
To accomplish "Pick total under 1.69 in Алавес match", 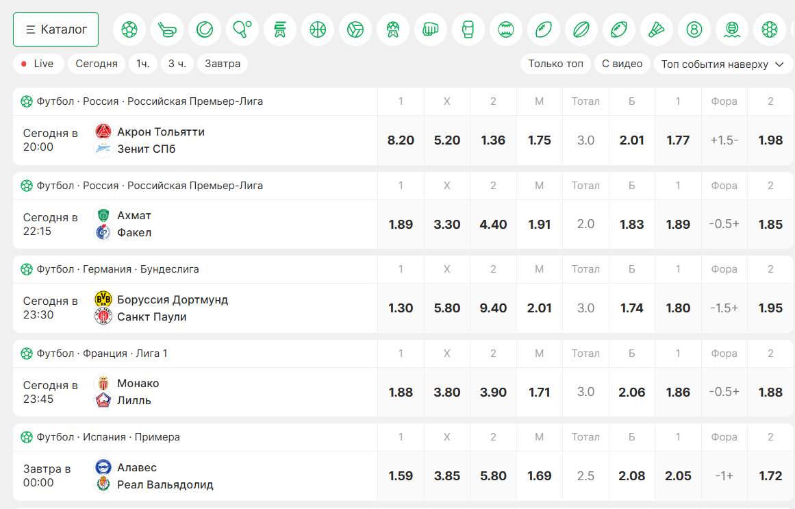I will 539,476.
